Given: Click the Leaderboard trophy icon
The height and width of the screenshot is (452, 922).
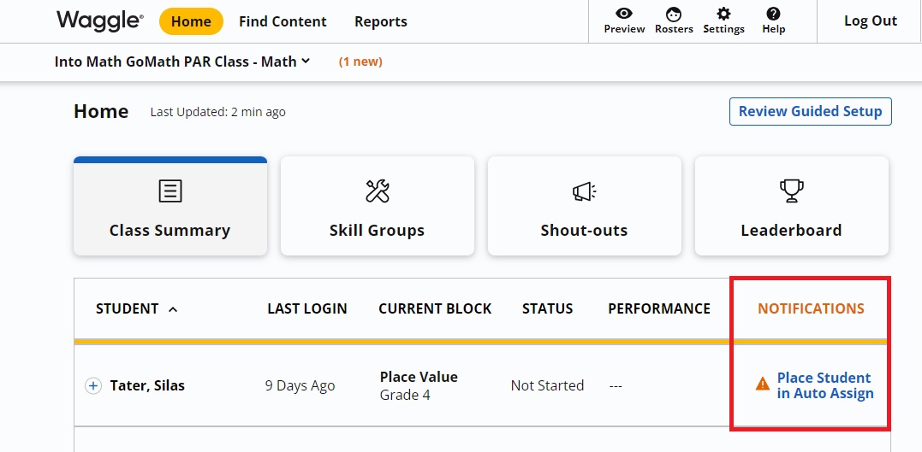Looking at the screenshot, I should [x=792, y=191].
